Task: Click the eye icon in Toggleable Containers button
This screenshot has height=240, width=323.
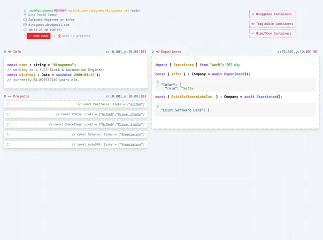Action: tap(253, 24)
